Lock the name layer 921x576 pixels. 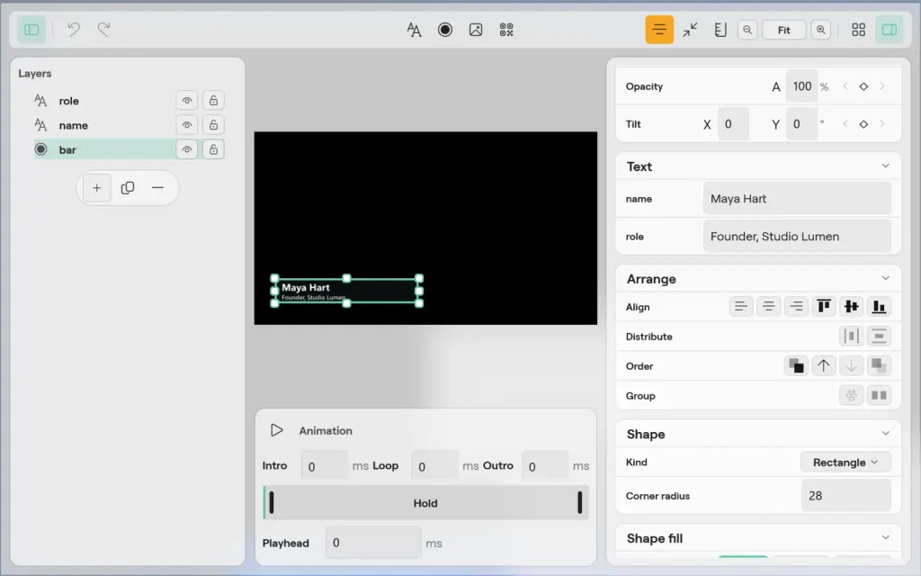[x=213, y=125]
